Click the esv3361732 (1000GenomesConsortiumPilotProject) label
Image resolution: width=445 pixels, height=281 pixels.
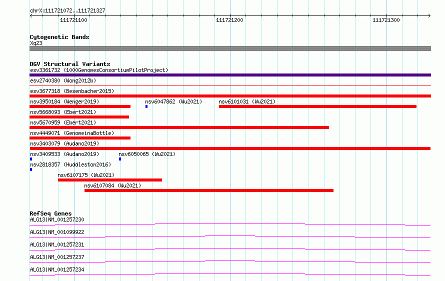point(99,70)
